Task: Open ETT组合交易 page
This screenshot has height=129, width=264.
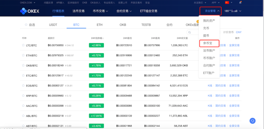Action: click(149, 11)
